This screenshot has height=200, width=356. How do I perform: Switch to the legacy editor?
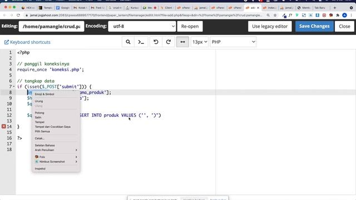[x=270, y=26]
